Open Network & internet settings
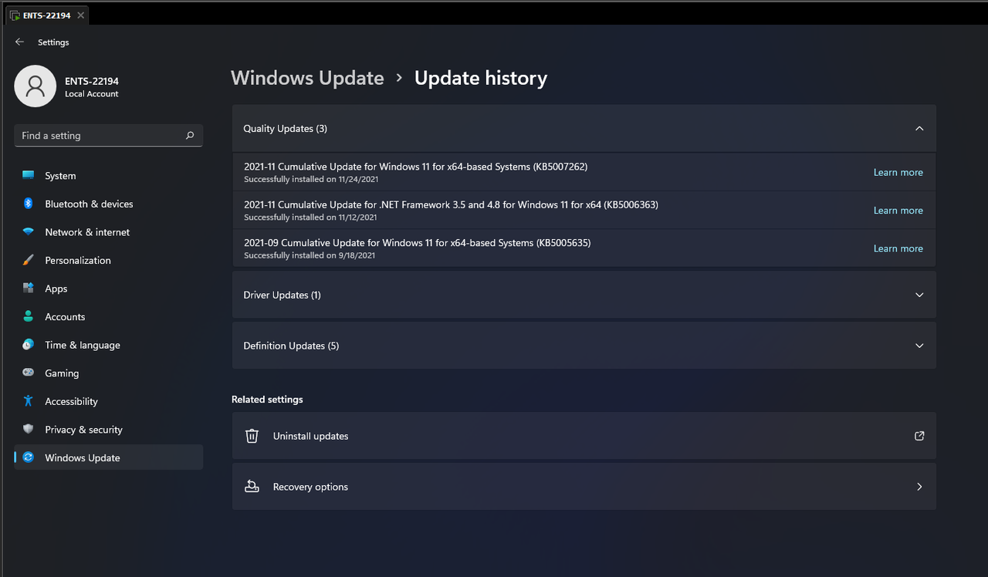This screenshot has height=577, width=988. point(109,232)
